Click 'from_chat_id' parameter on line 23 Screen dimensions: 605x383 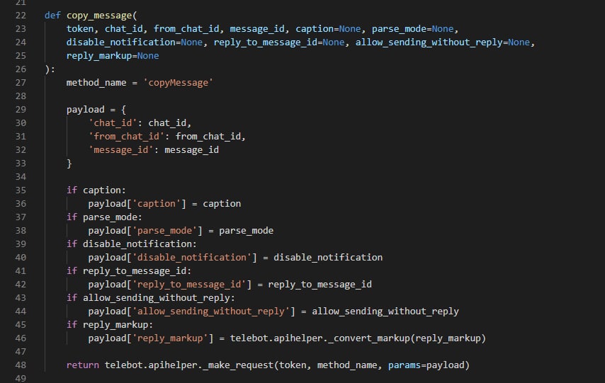tap(186, 29)
